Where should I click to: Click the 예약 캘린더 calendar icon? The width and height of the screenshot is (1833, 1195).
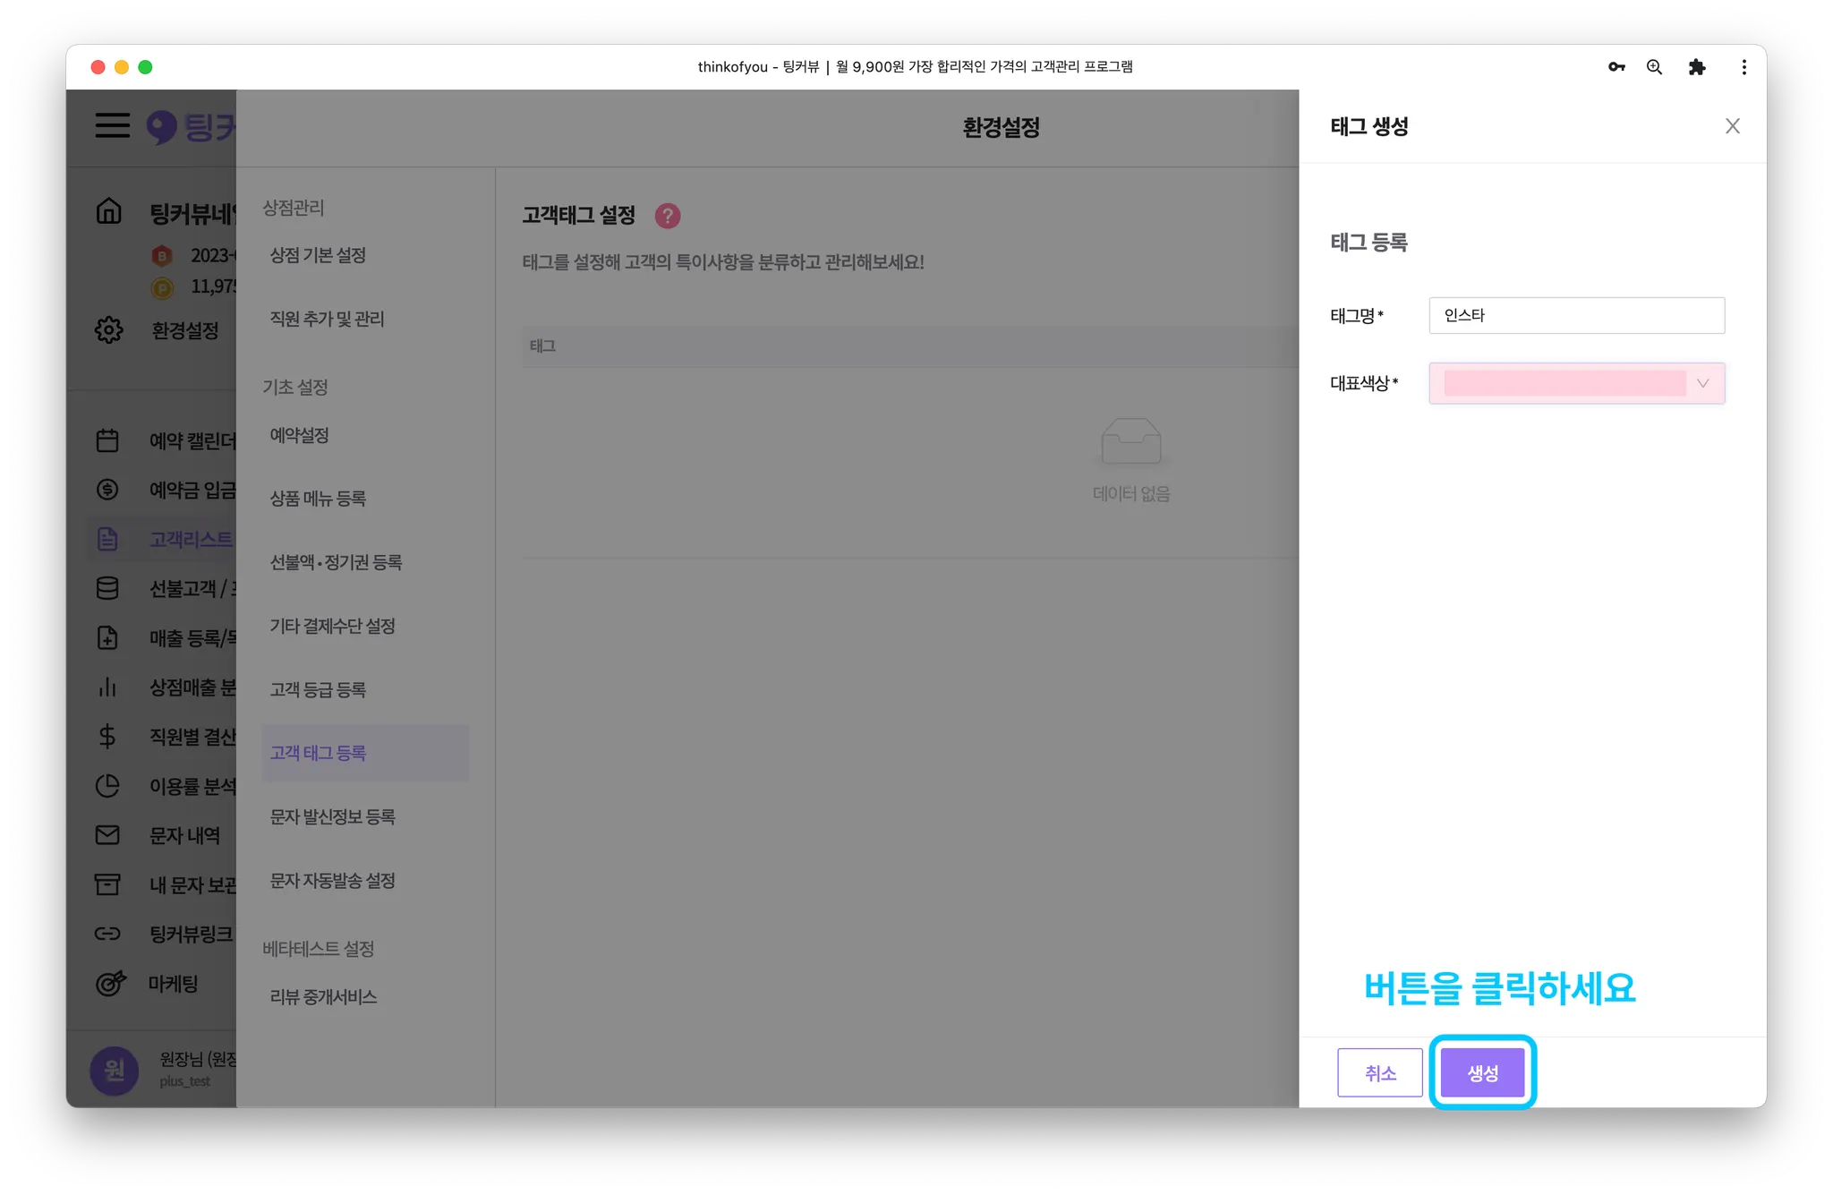point(107,440)
